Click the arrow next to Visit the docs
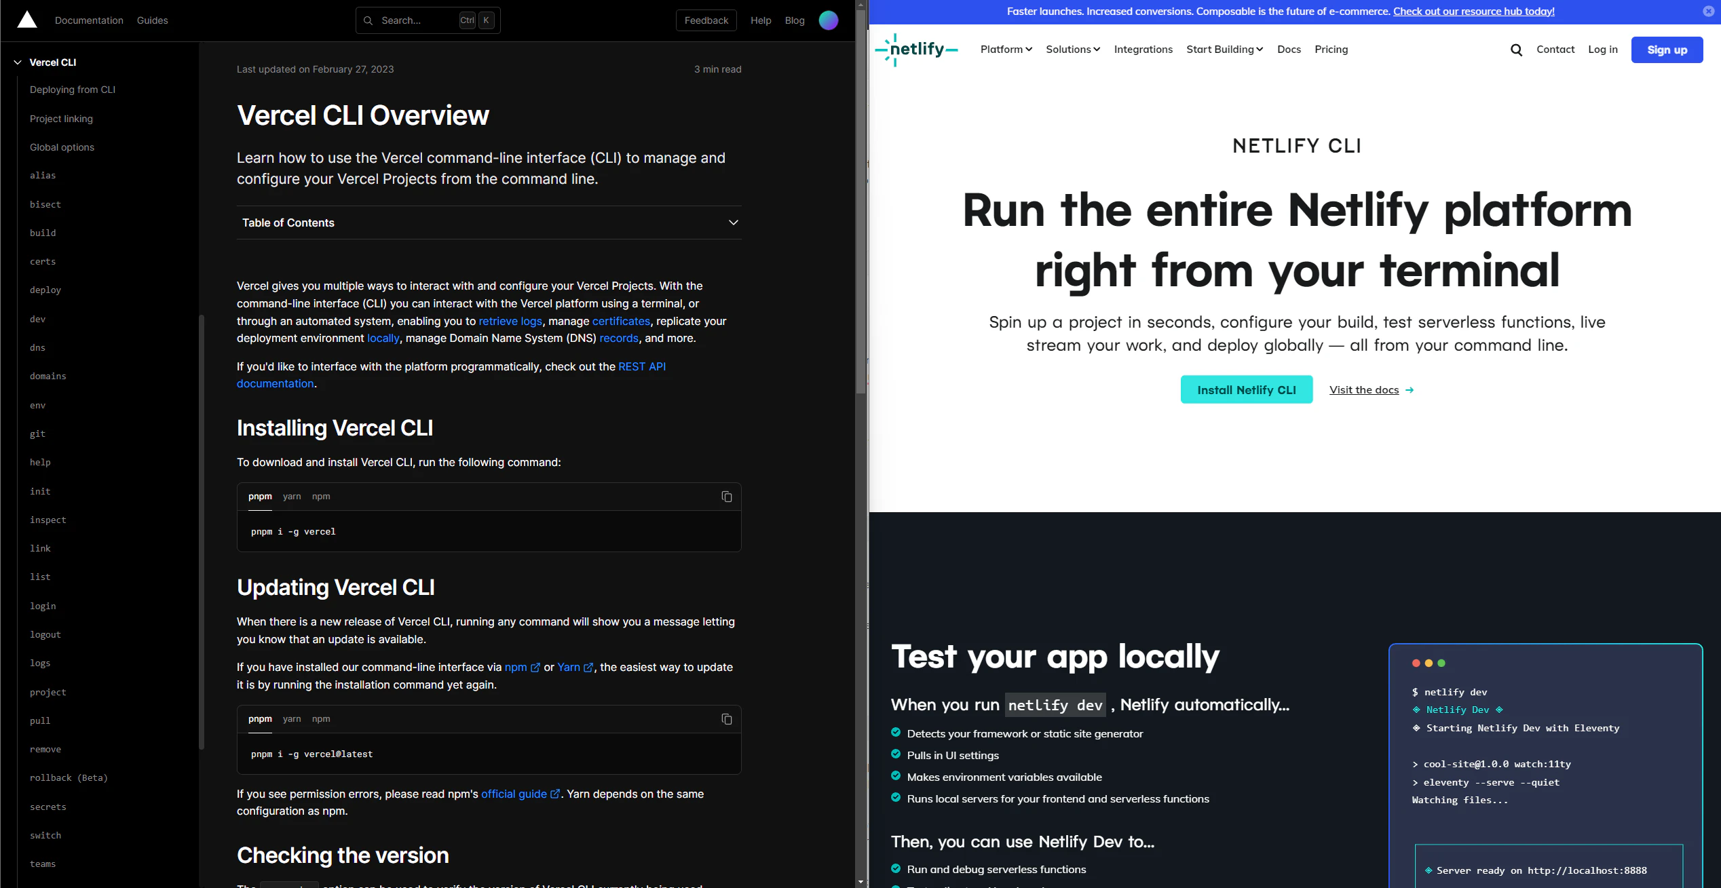Viewport: 1721px width, 888px height. pyautogui.click(x=1410, y=390)
